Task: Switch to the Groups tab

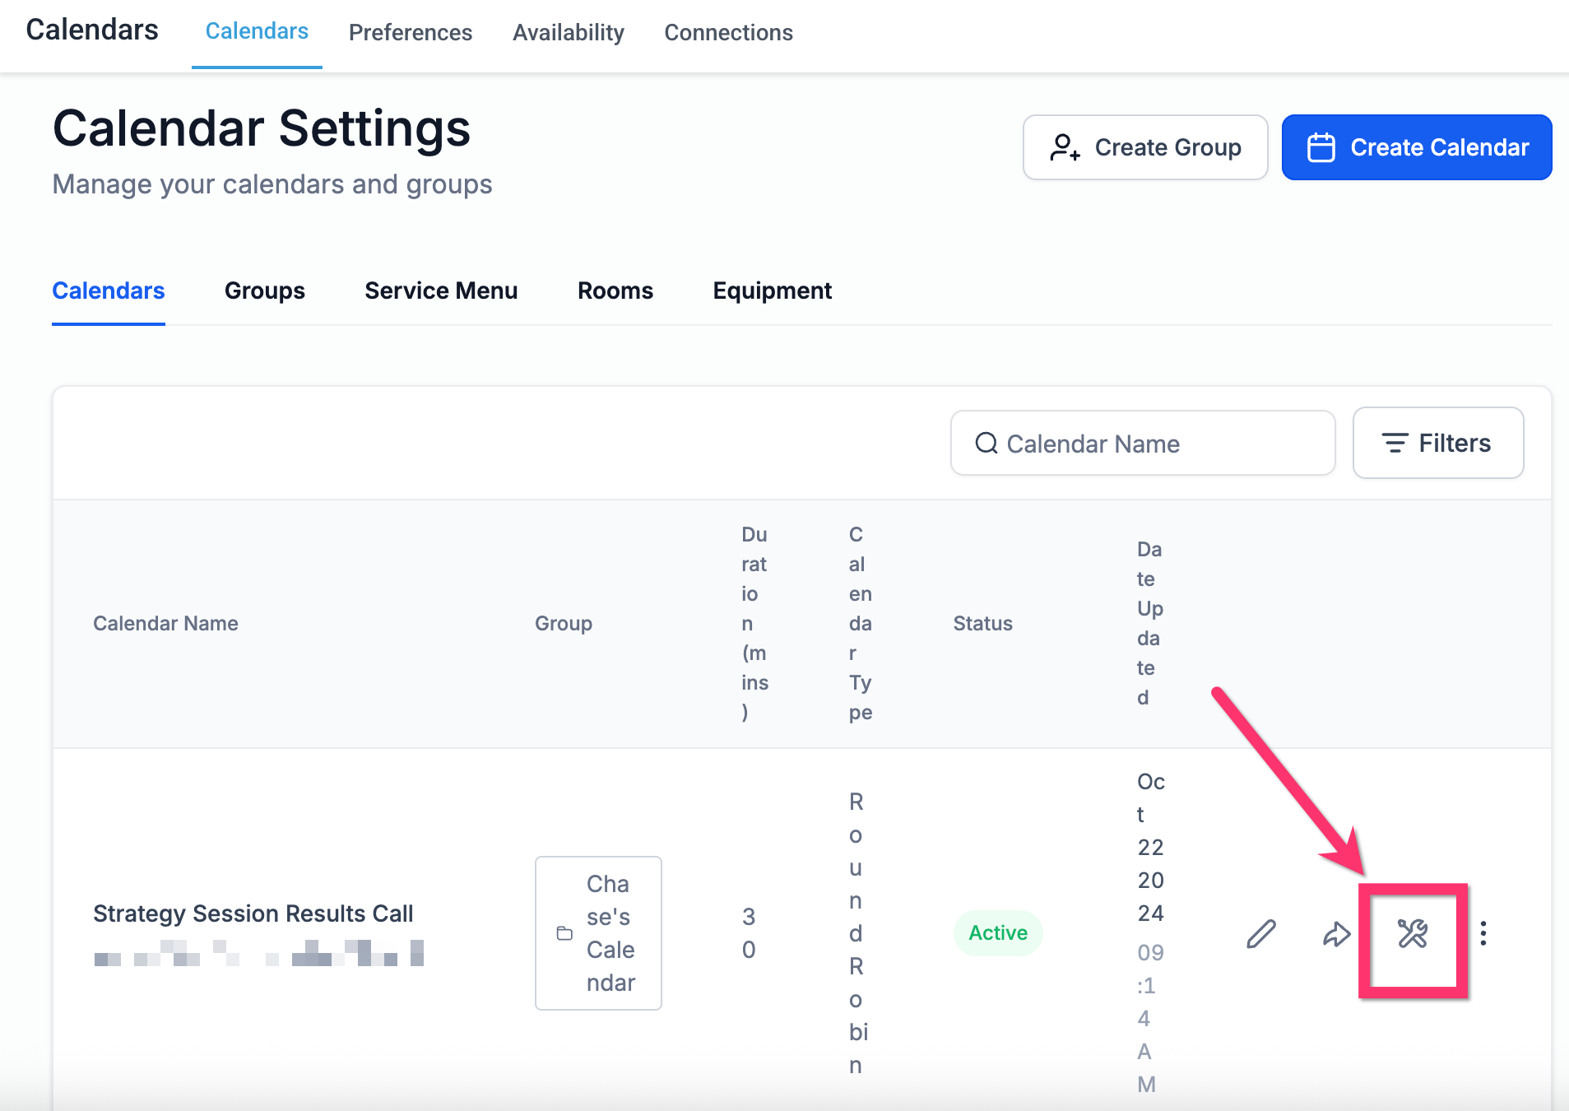Action: [x=265, y=291]
